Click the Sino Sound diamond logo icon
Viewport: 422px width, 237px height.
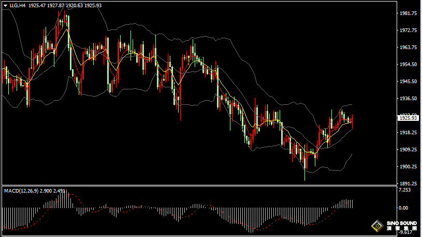click(x=376, y=226)
